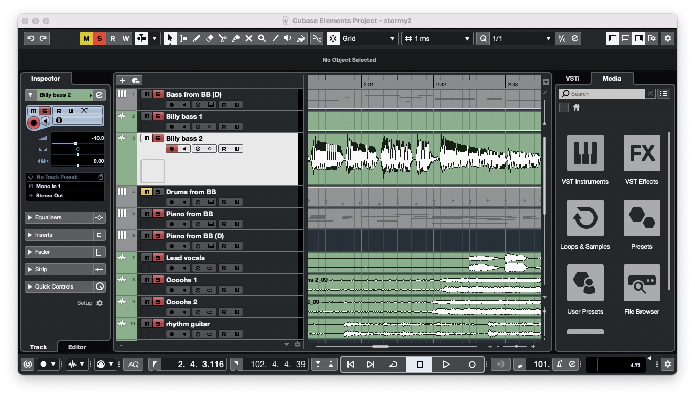
Task: Select the Mute X tool
Action: tap(248, 39)
